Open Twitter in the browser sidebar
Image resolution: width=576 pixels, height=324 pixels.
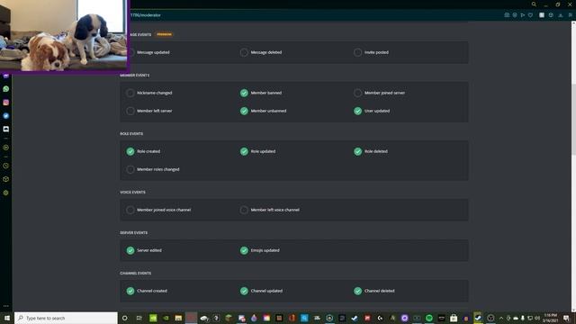click(6, 116)
